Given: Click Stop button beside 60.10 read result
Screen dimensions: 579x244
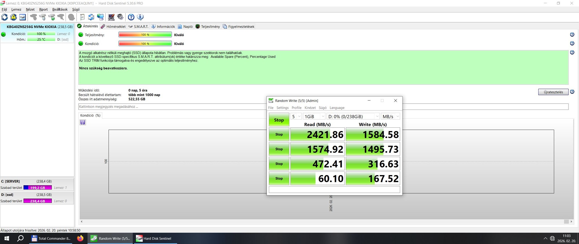Looking at the screenshot, I should (279, 178).
